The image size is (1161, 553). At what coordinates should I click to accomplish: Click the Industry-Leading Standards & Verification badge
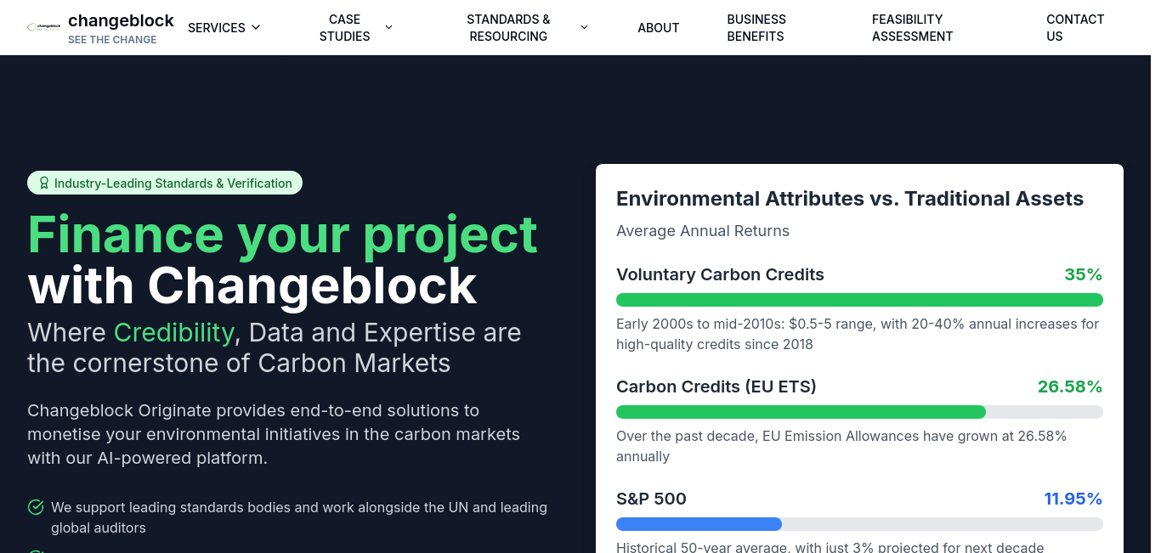click(165, 183)
